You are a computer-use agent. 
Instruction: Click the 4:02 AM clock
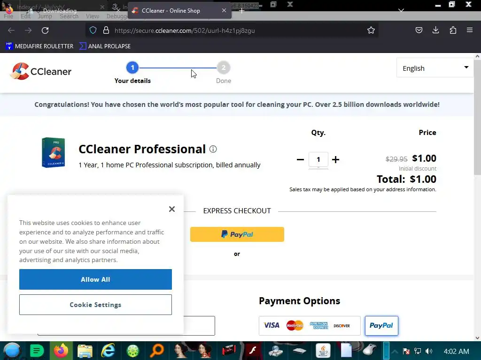tap(457, 351)
